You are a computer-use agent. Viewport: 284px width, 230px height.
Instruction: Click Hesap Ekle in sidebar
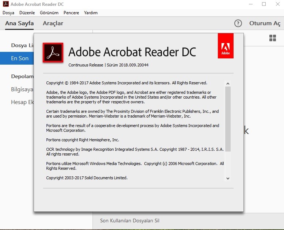(22, 102)
